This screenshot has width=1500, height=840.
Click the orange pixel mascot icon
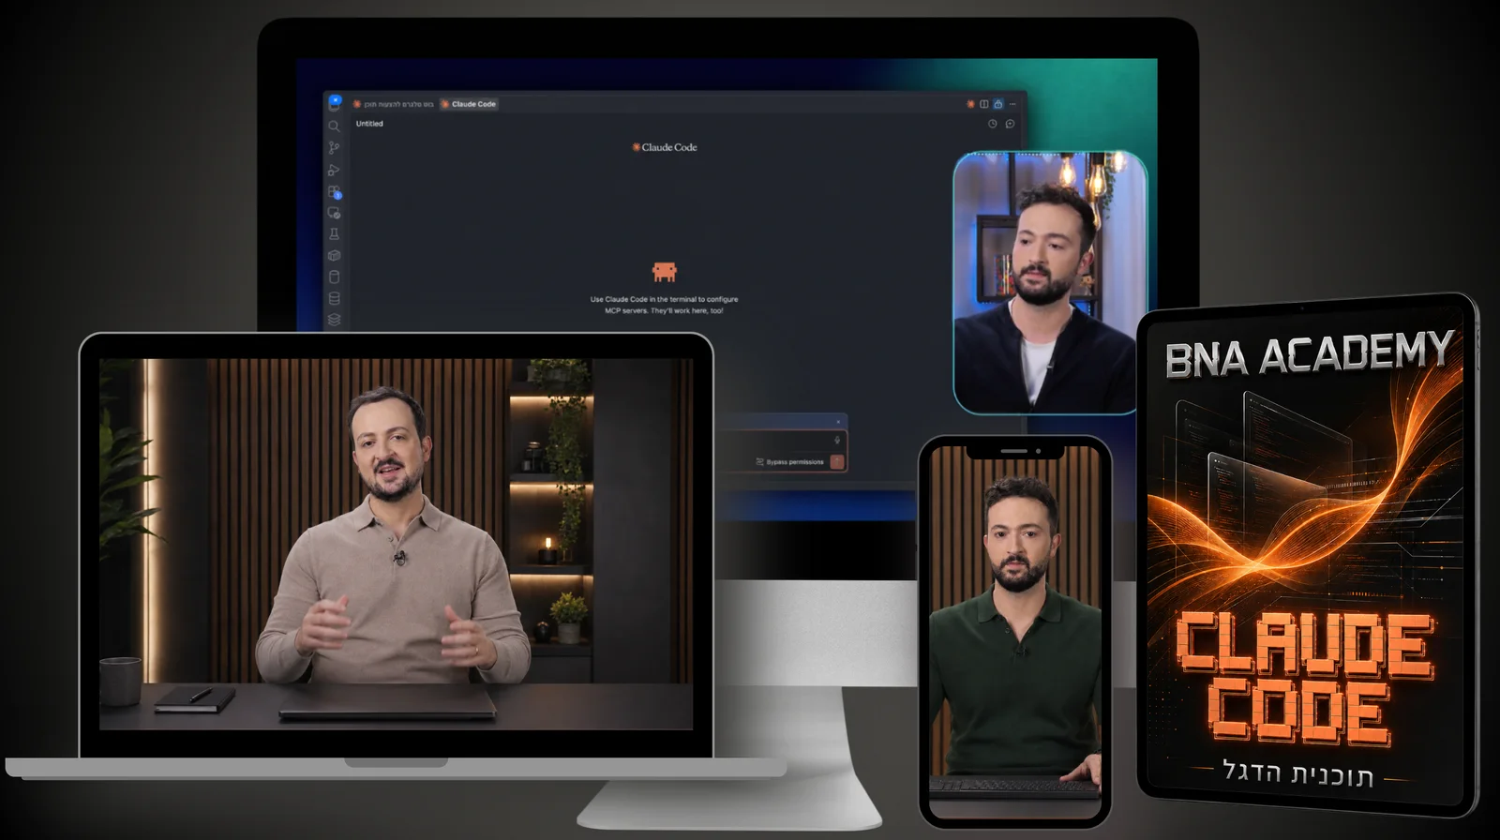point(665,272)
